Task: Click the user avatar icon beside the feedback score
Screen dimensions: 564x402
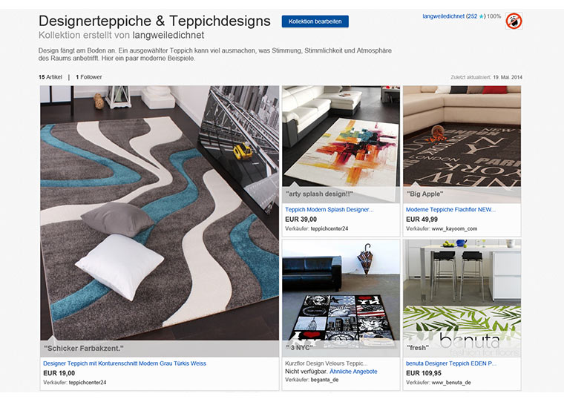Action: 514,21
